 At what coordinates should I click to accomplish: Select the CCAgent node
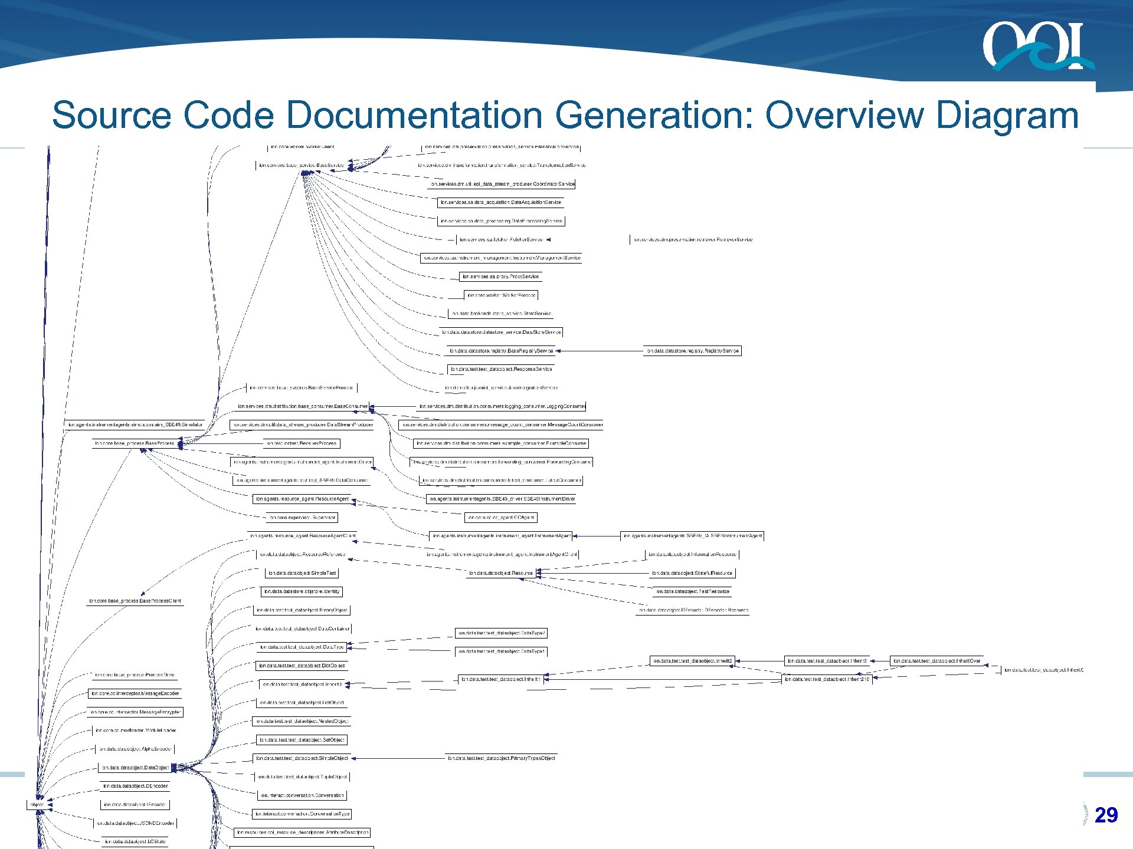click(501, 518)
